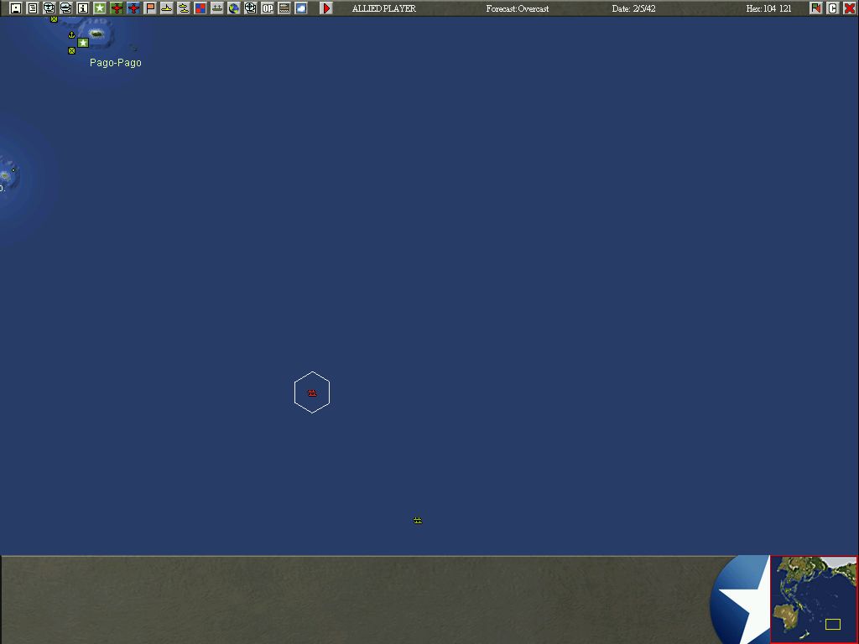Screen dimensions: 859x644
Task: Select the Pago-Pago base star marker
Action: pyautogui.click(x=83, y=43)
